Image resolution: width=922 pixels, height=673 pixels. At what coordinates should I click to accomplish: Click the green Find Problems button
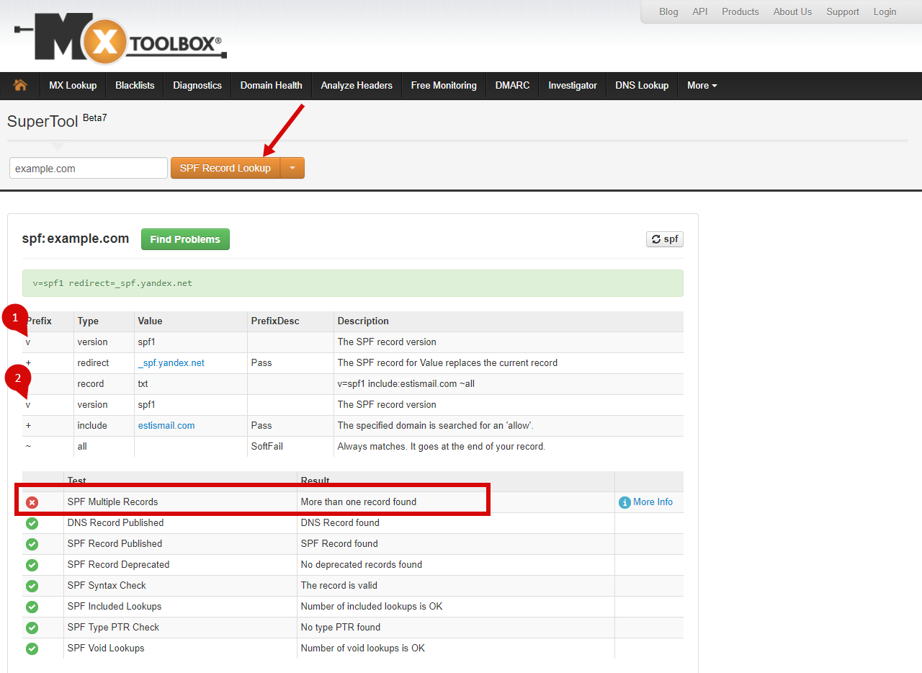point(185,239)
